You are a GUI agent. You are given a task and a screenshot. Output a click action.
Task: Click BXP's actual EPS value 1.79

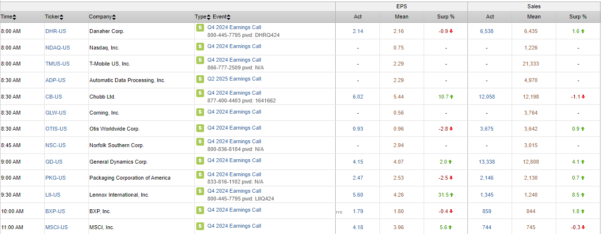pos(358,211)
